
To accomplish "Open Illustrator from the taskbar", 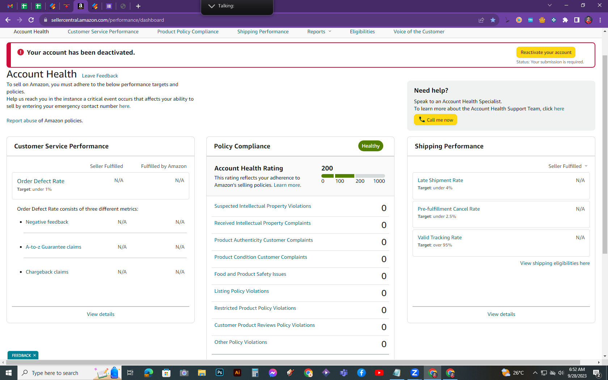I will pos(237,373).
